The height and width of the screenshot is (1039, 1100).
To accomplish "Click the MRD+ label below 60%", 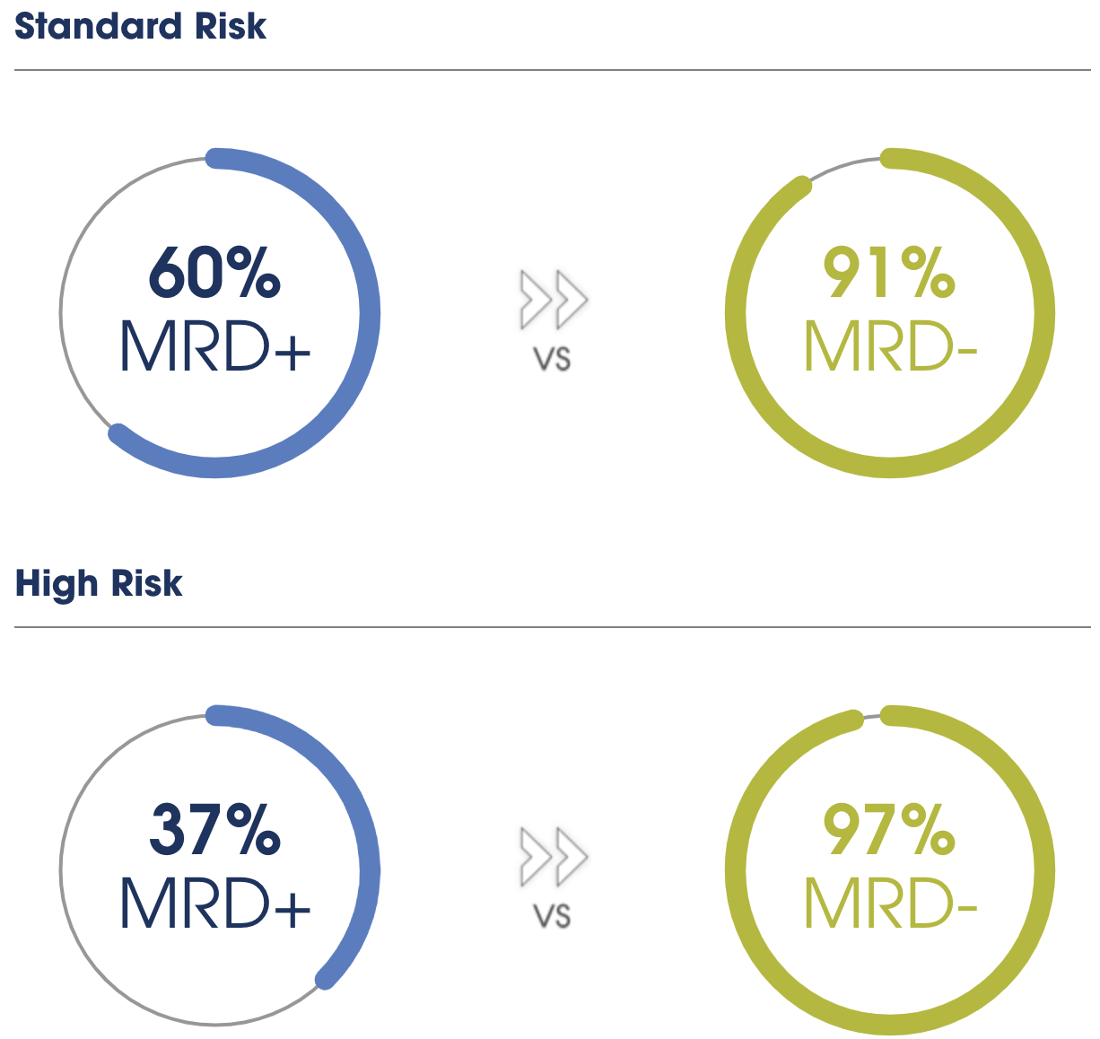I will pyautogui.click(x=215, y=346).
